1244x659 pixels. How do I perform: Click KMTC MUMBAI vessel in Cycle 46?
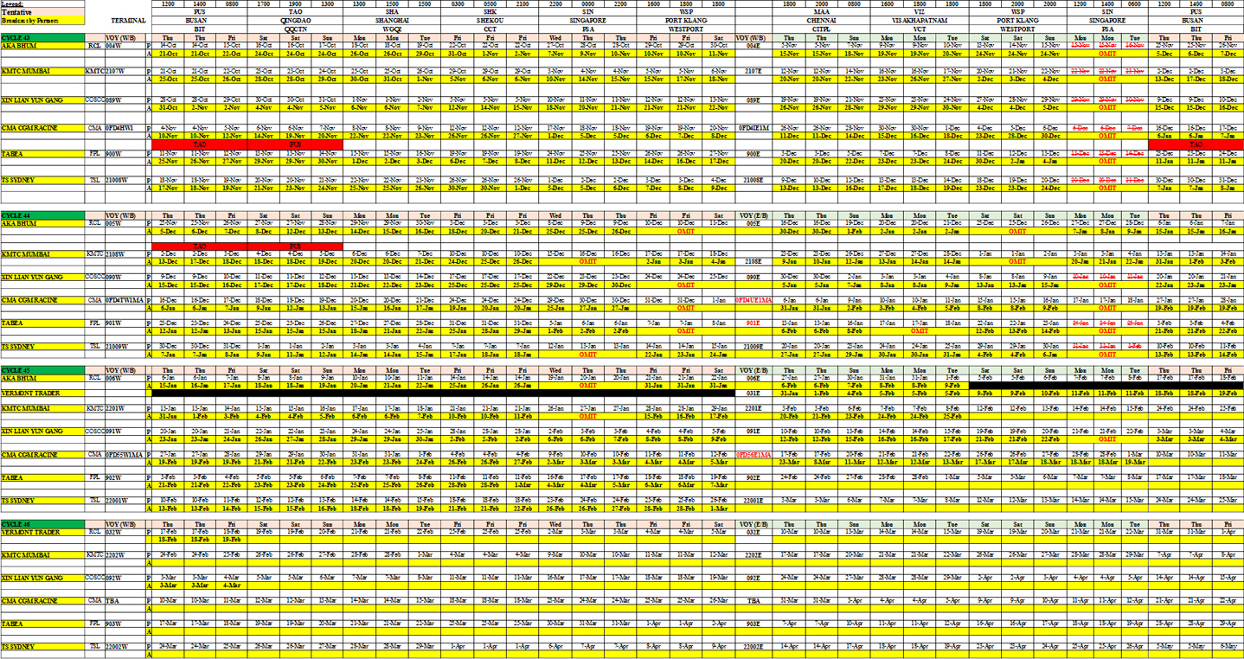[x=42, y=555]
